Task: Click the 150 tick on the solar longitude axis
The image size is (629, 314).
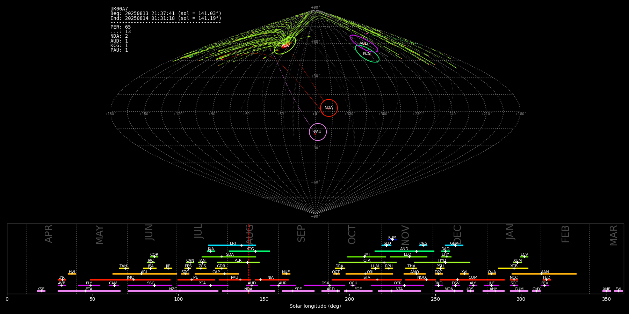Action: 264,299
